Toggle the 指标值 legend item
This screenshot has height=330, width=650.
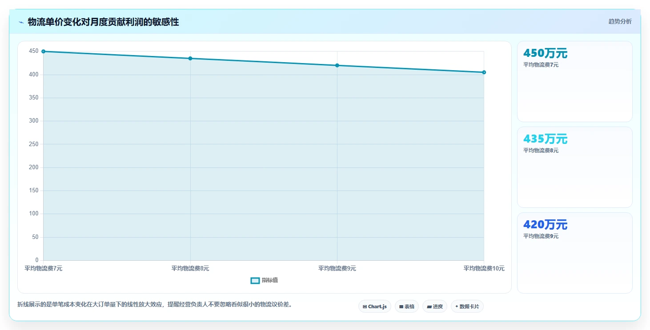point(265,280)
